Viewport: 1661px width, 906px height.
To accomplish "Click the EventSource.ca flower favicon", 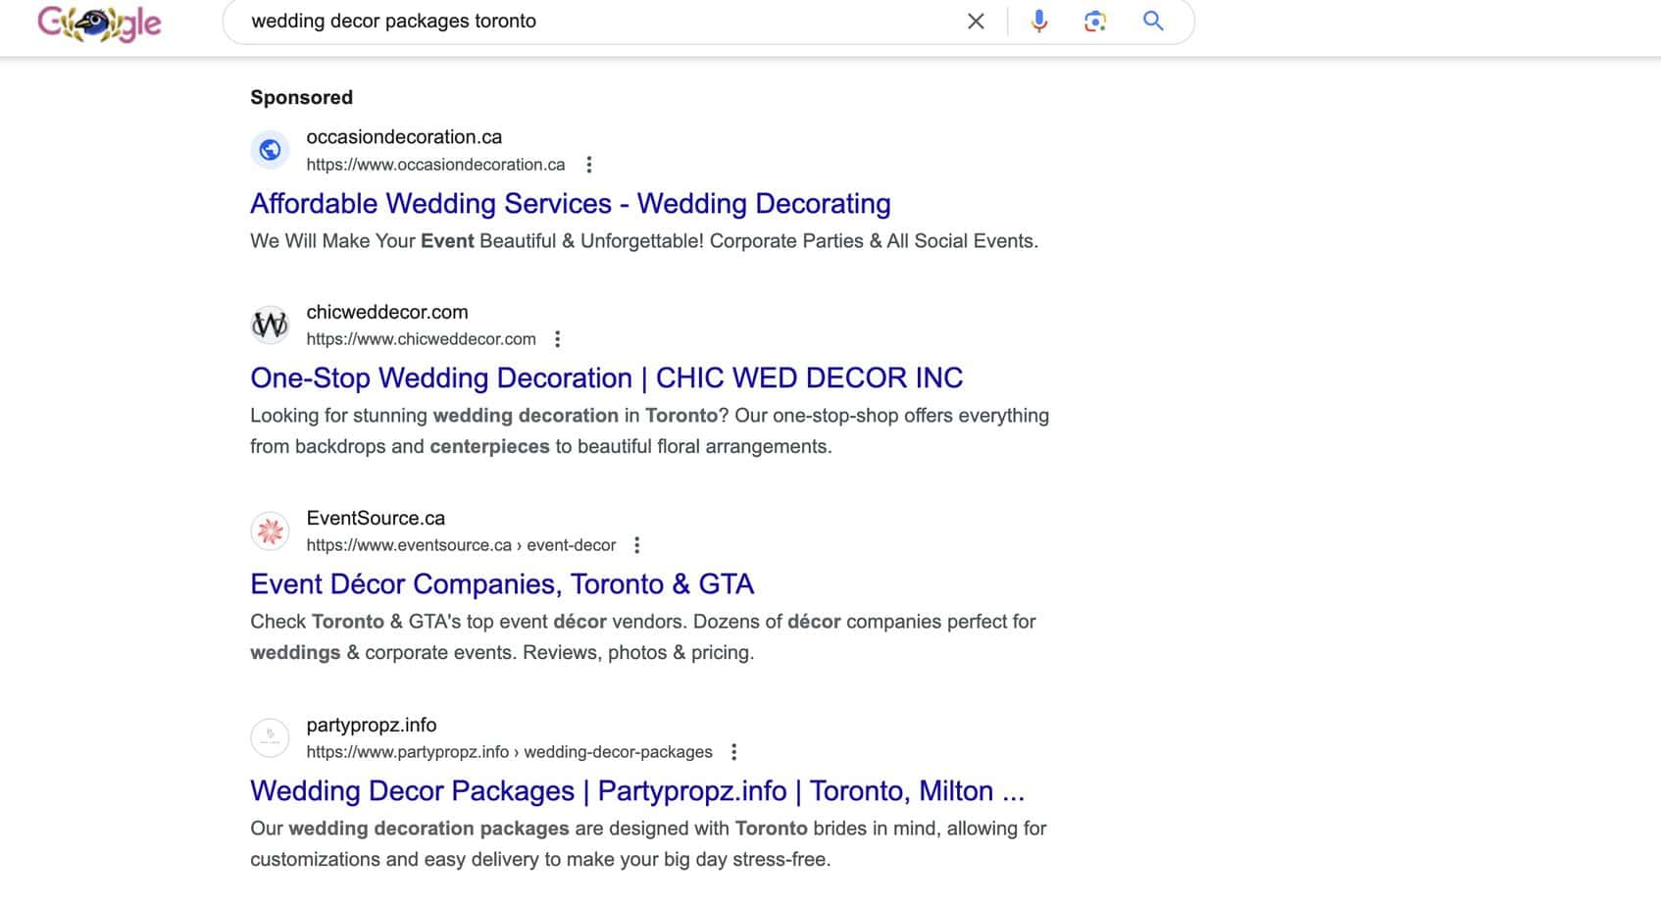I will 270,530.
